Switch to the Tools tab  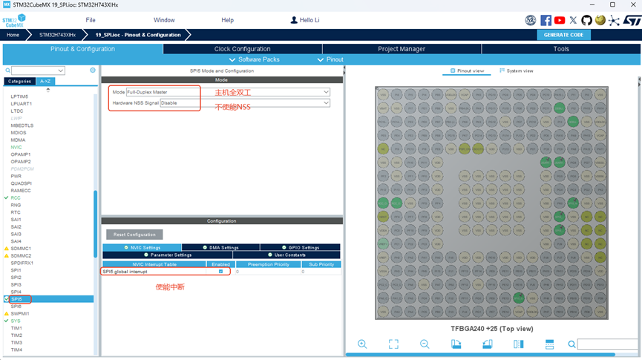coord(561,49)
